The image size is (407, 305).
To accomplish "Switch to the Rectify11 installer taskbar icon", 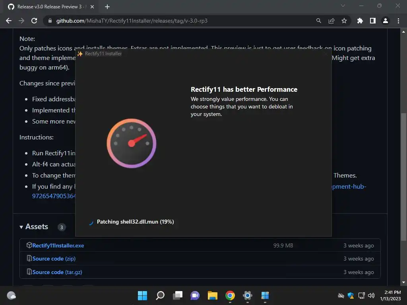I will pos(265,295).
